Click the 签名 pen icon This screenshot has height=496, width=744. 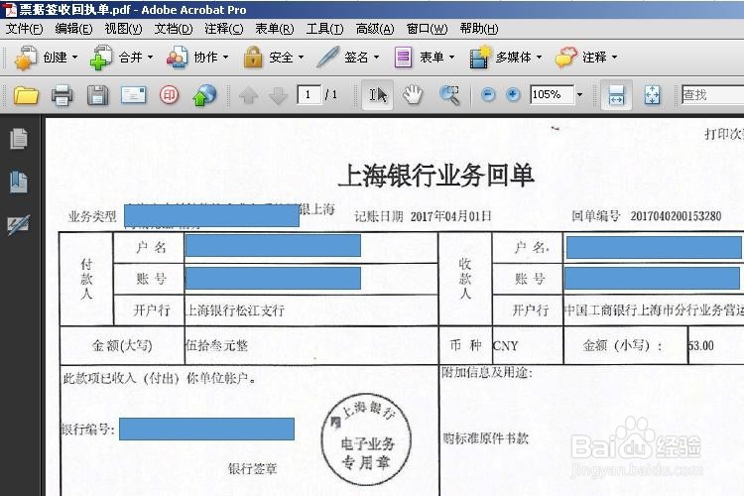[x=328, y=57]
